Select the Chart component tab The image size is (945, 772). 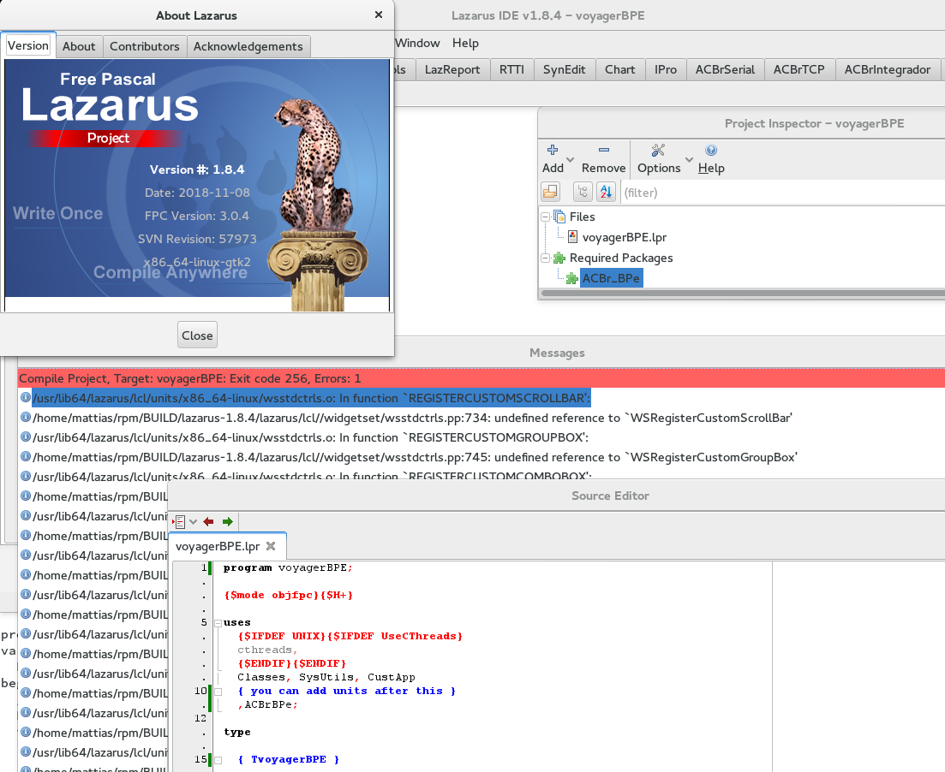tap(620, 69)
